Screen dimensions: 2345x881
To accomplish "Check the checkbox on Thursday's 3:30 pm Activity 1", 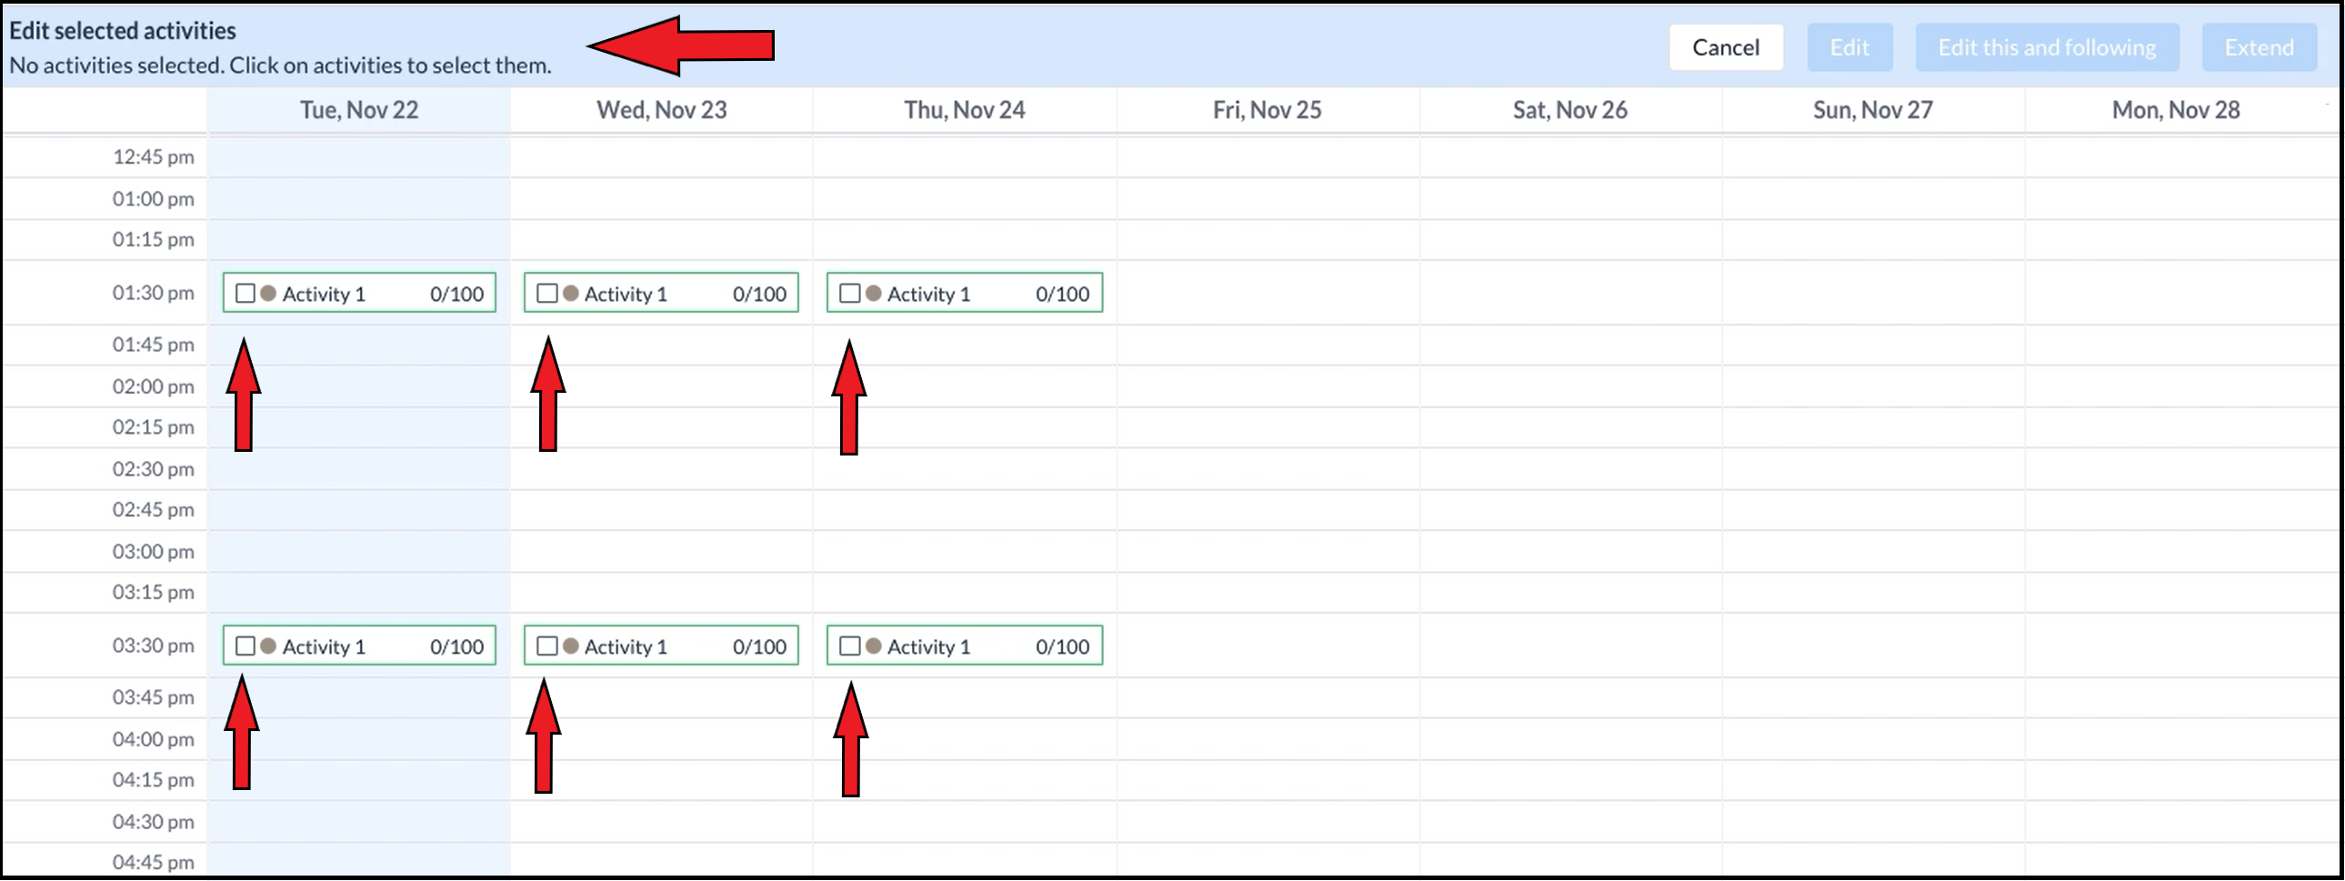I will point(850,646).
